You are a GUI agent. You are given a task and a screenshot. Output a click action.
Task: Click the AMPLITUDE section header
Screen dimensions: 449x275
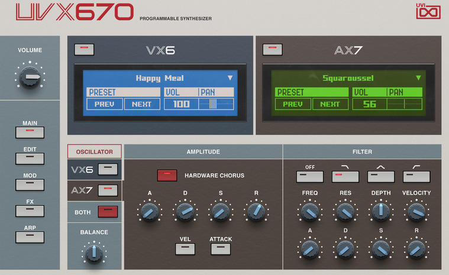(x=203, y=151)
